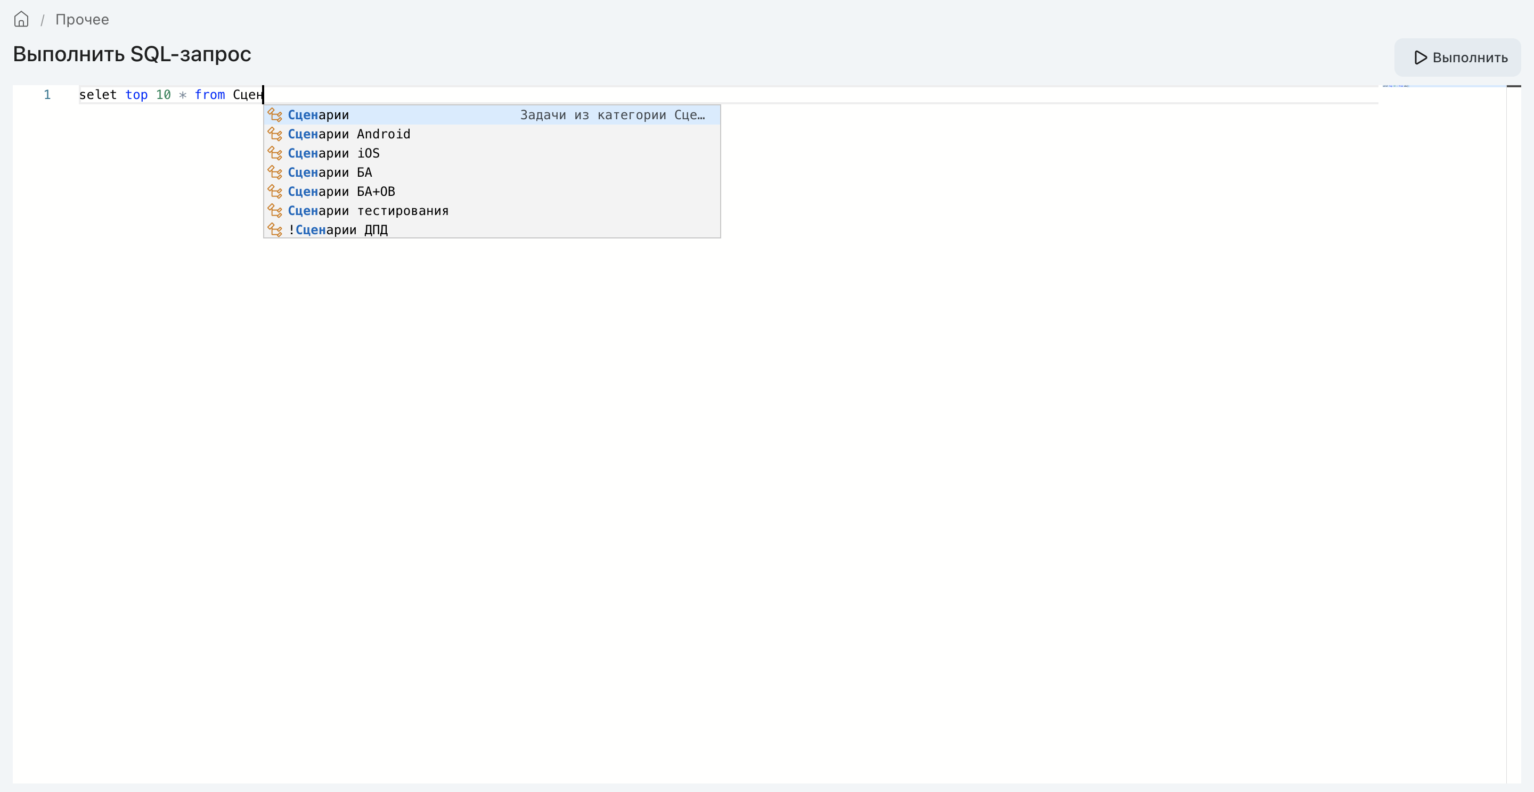The height and width of the screenshot is (792, 1534).
Task: Go to the home page icon
Action: pos(21,19)
